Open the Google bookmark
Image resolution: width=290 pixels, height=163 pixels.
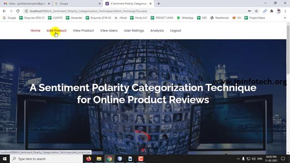point(9,18)
